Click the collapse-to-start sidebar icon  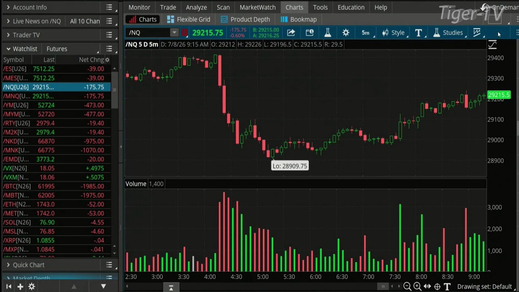point(9,286)
